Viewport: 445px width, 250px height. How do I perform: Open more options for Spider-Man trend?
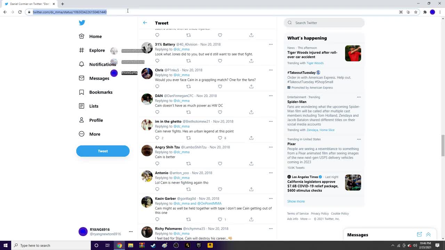(359, 97)
